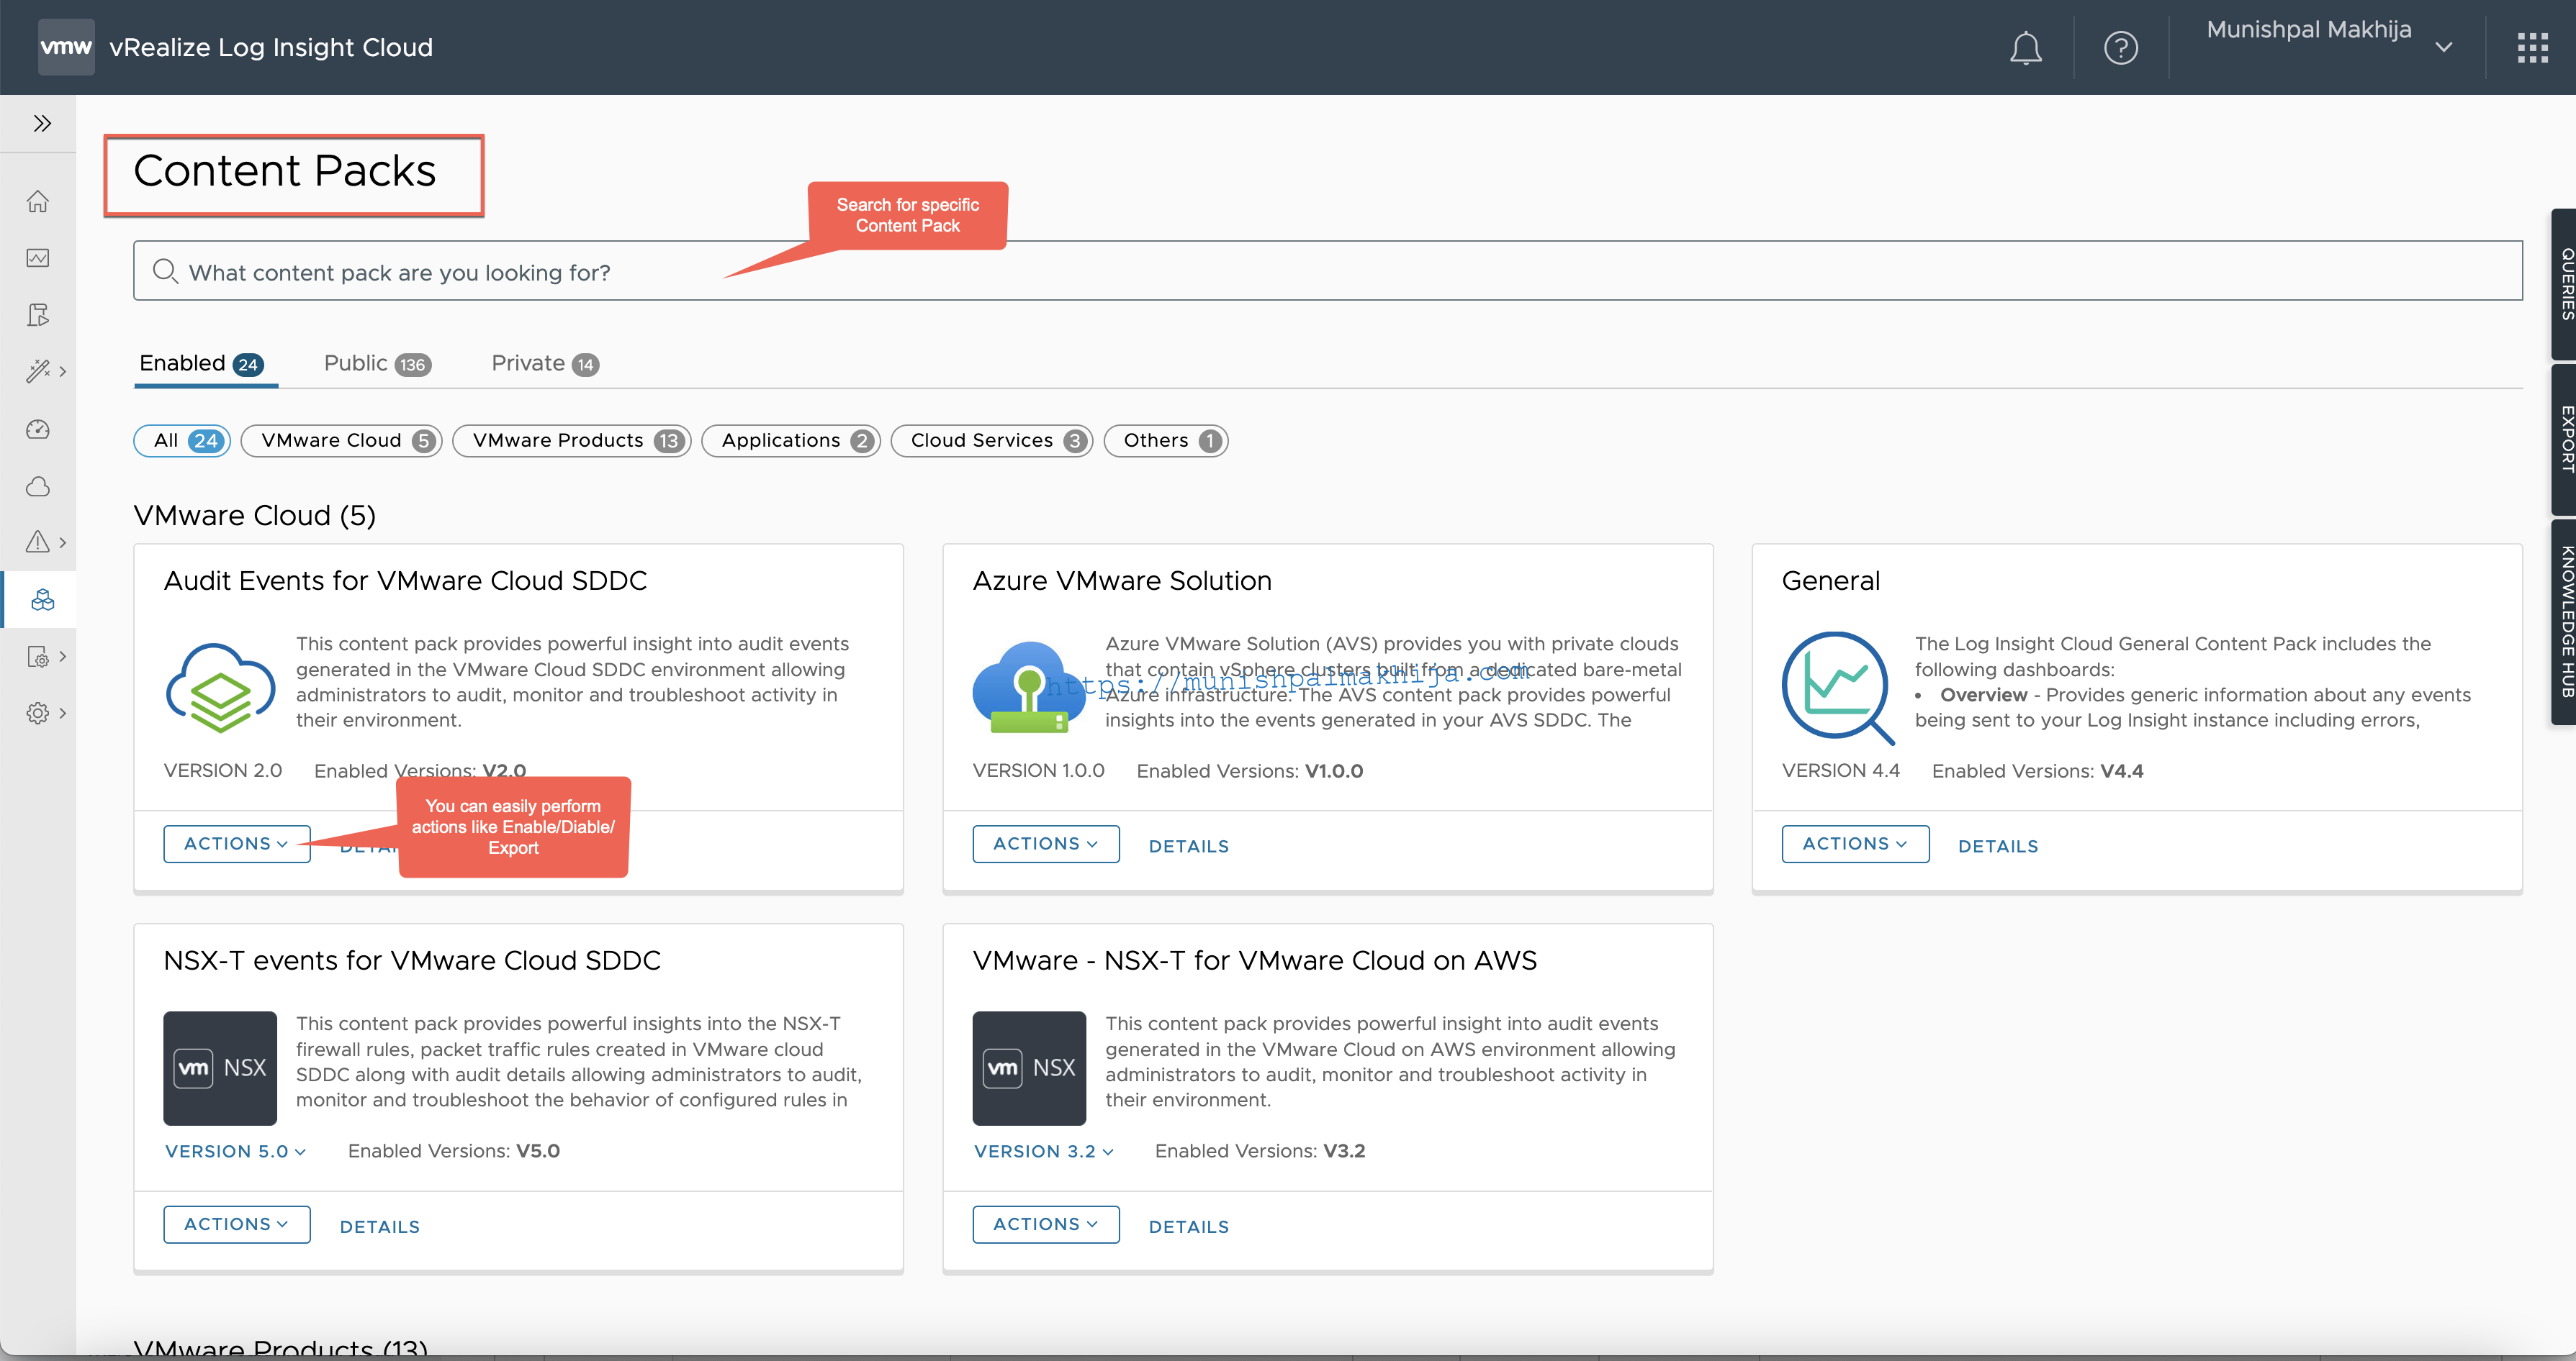Select the Others filter chip
This screenshot has height=1361, width=2576.
(x=1165, y=441)
